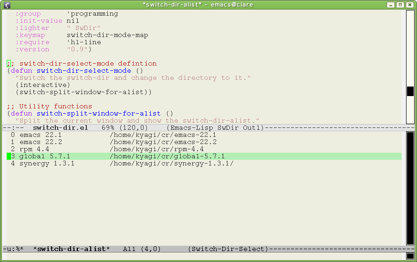Click the -u:%* status flags
The height and width of the screenshot is (262, 417).
pos(13,249)
